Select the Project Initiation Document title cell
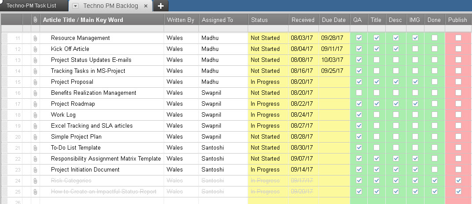472x204 pixels. point(102,170)
